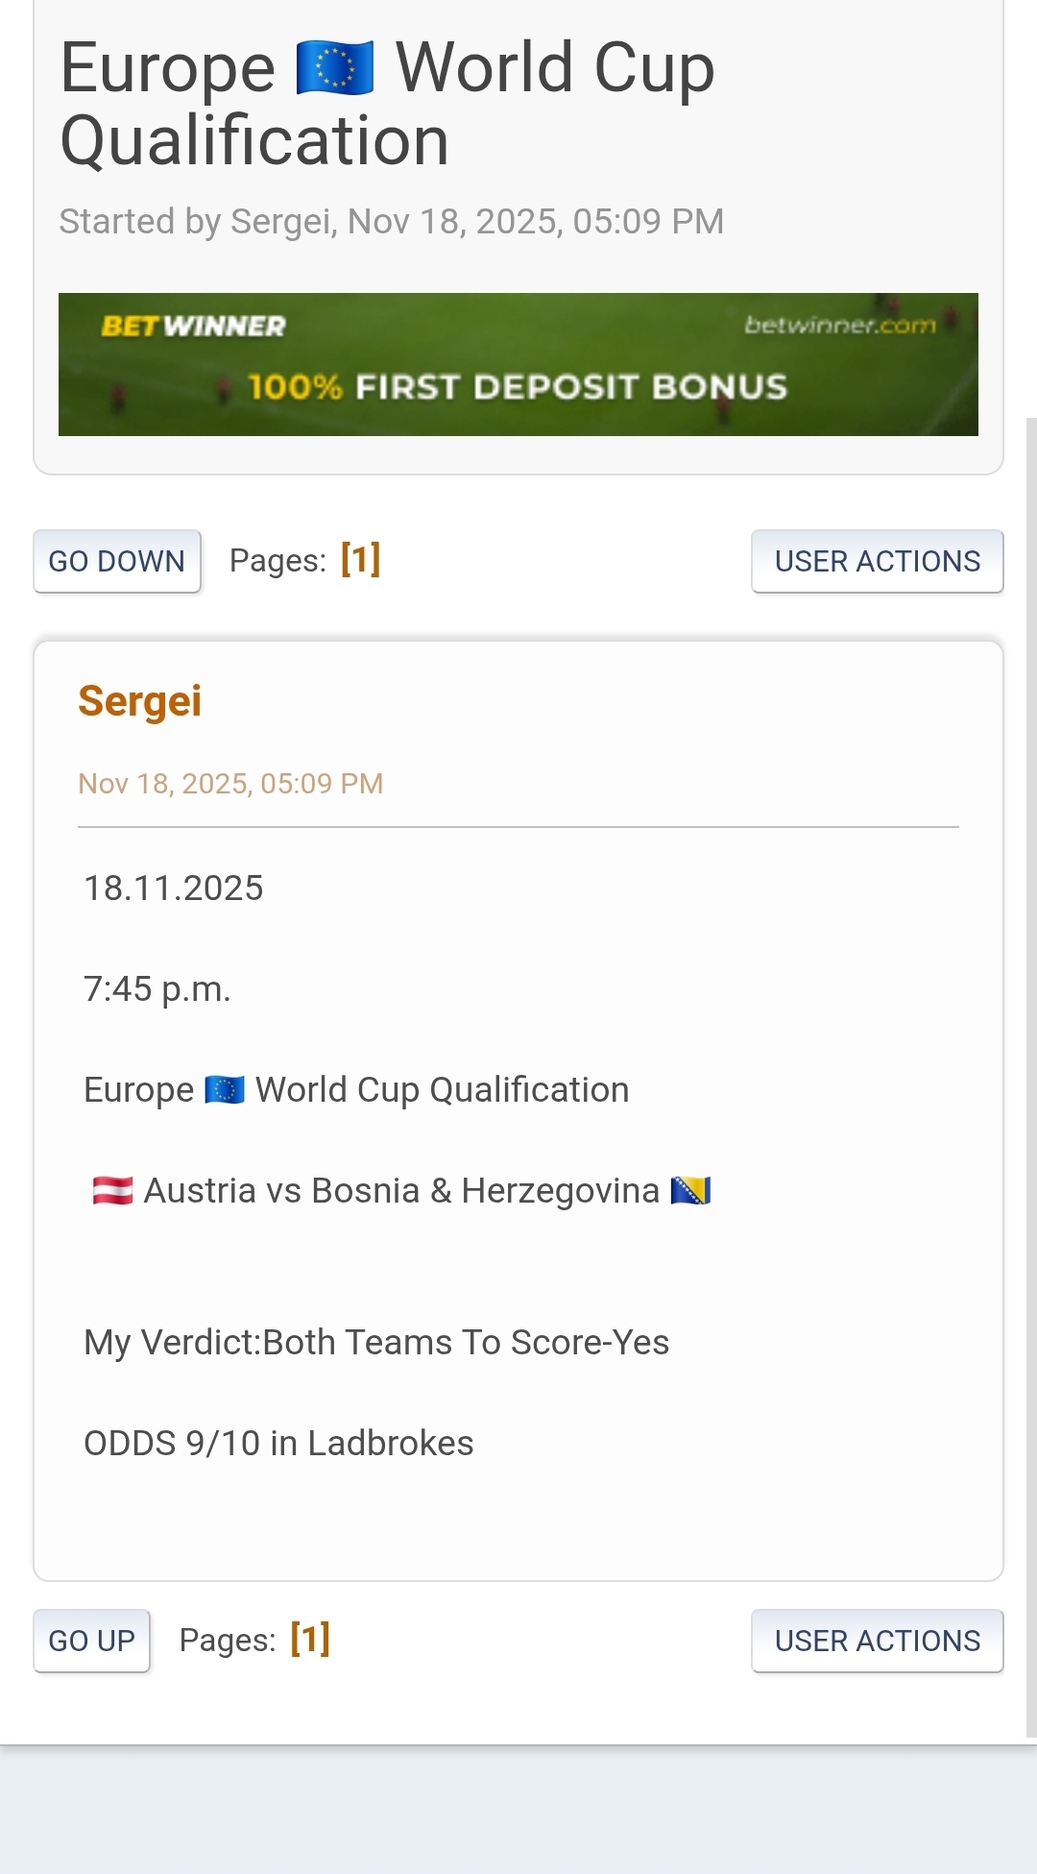Click the "My Verdict: Both Teams To Score-Yes" line

[x=376, y=1343]
